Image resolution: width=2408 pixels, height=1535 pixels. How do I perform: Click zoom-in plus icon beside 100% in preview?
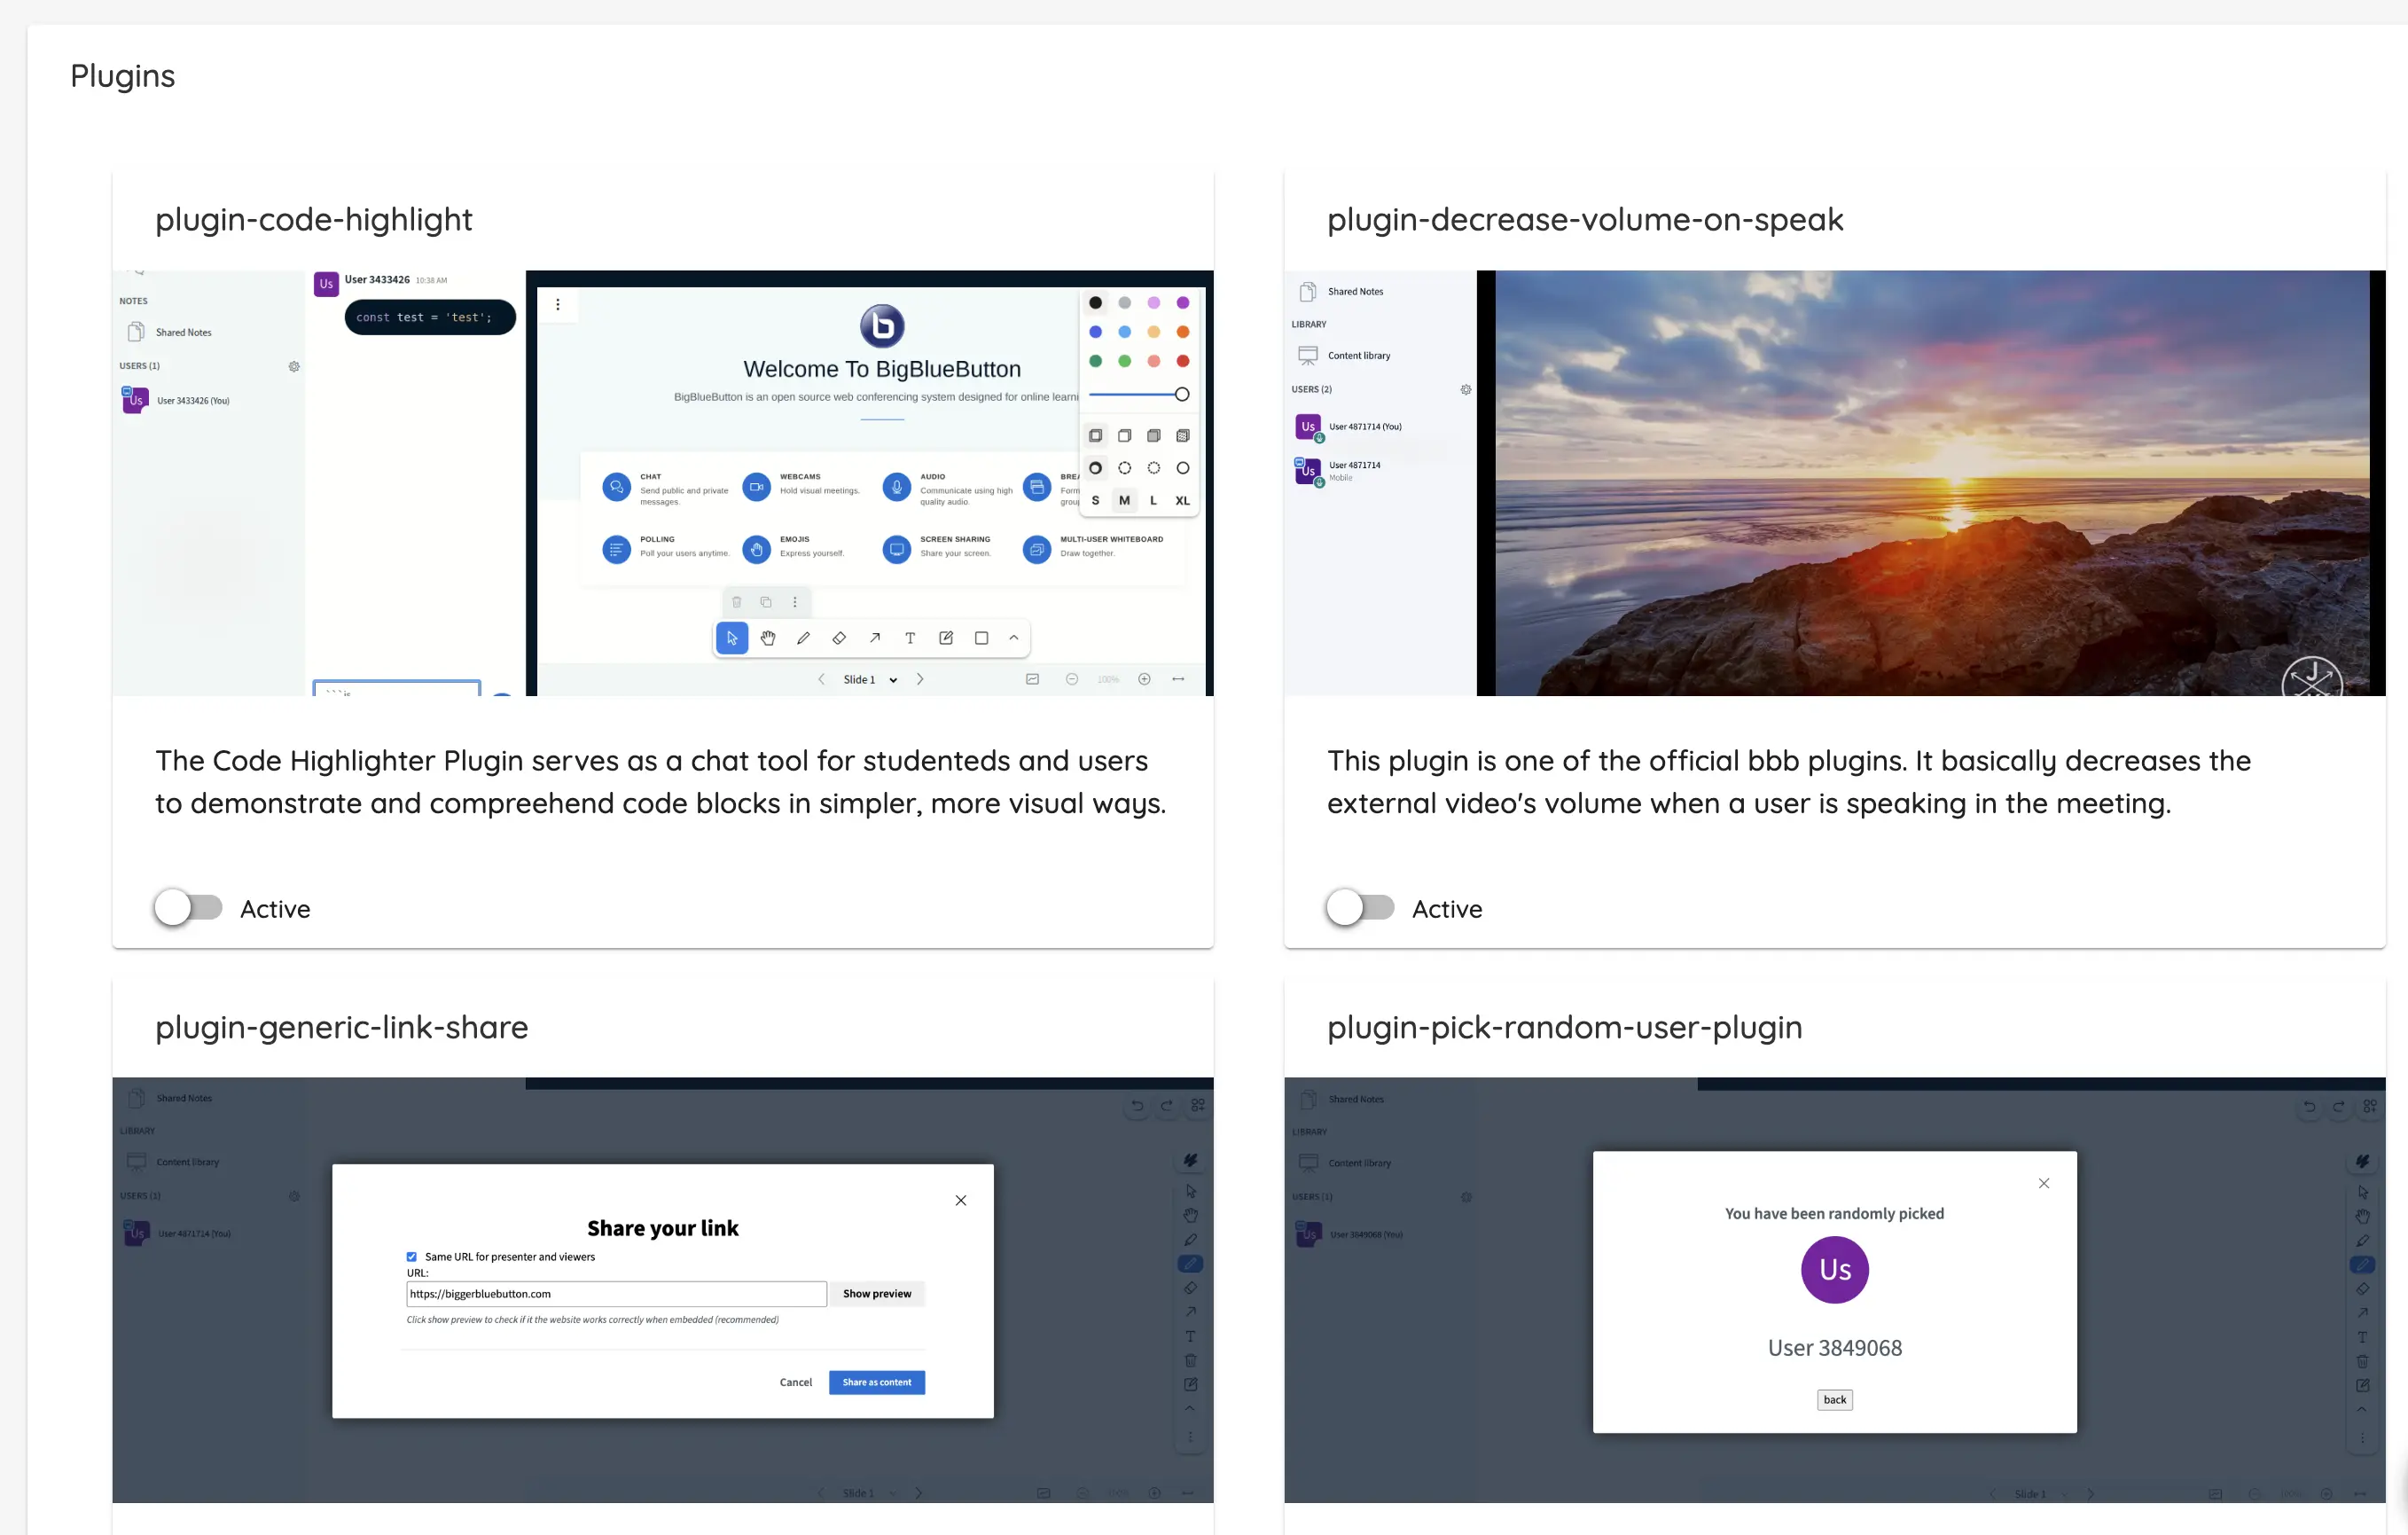(1144, 679)
